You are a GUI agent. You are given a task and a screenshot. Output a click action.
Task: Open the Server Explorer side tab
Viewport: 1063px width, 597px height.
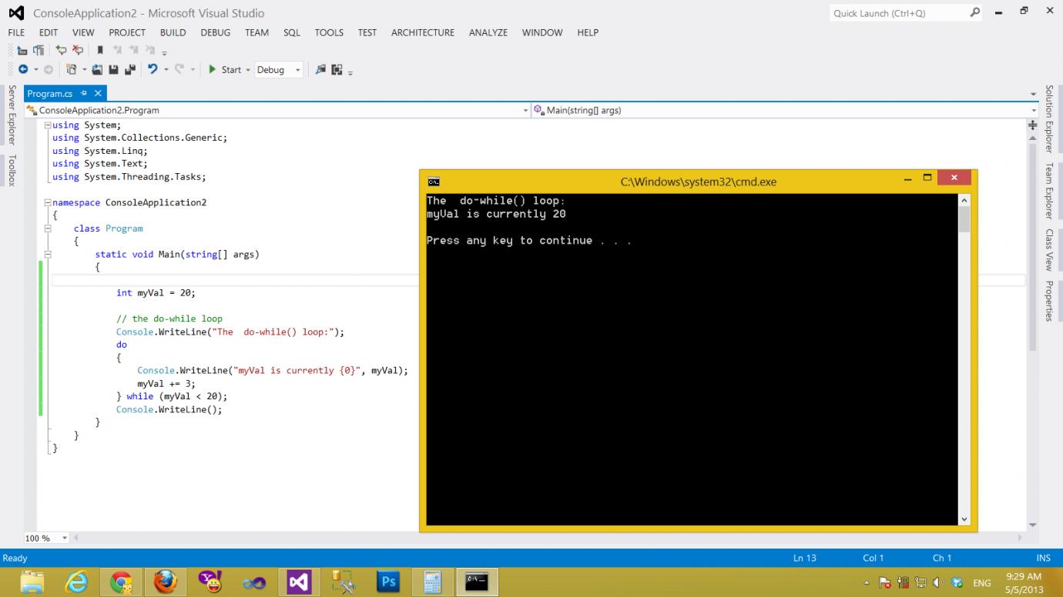(12, 115)
